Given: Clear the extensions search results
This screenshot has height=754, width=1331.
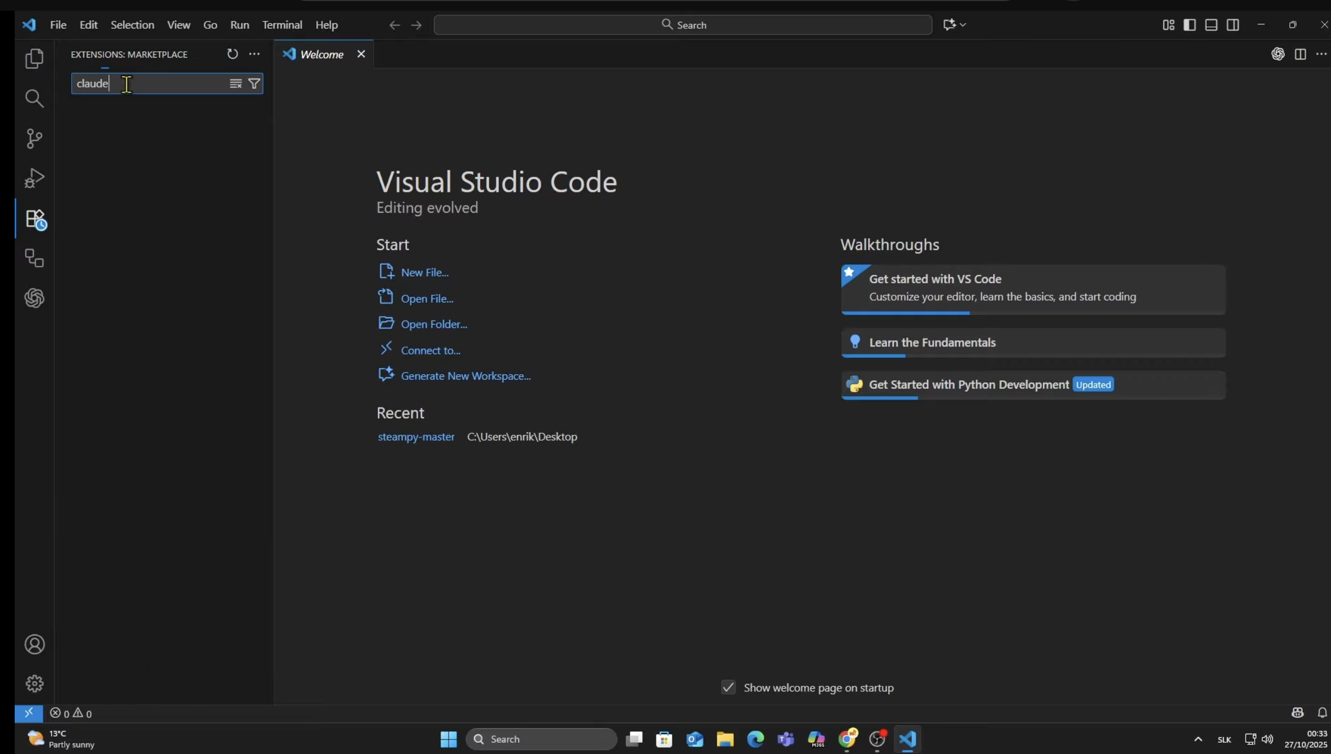Looking at the screenshot, I should point(236,84).
